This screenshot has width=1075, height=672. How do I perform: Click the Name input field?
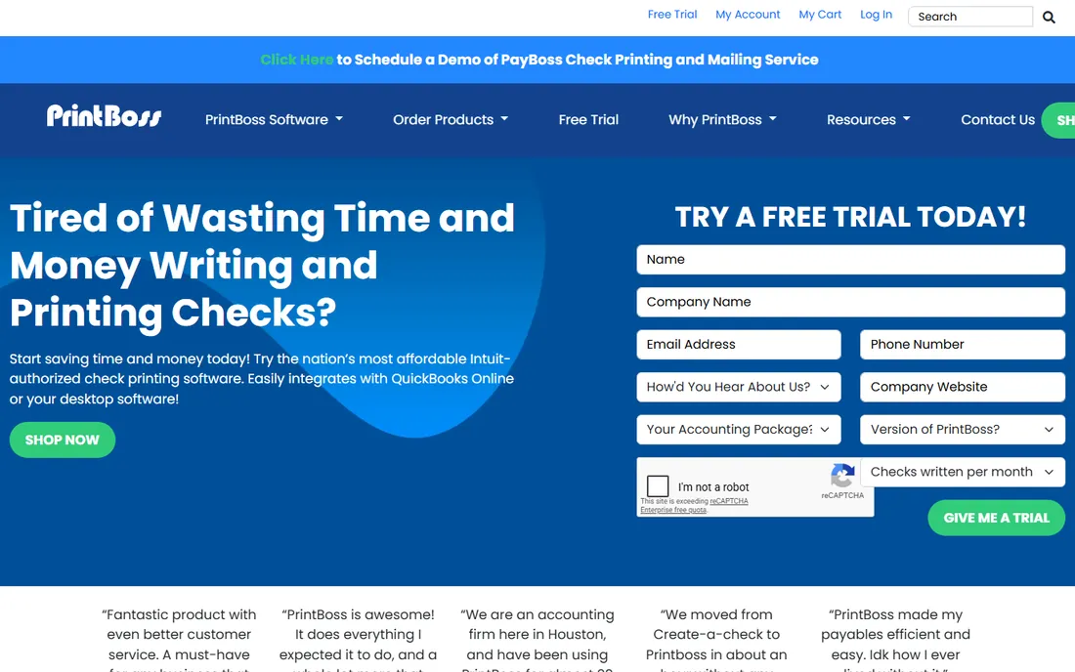851,260
